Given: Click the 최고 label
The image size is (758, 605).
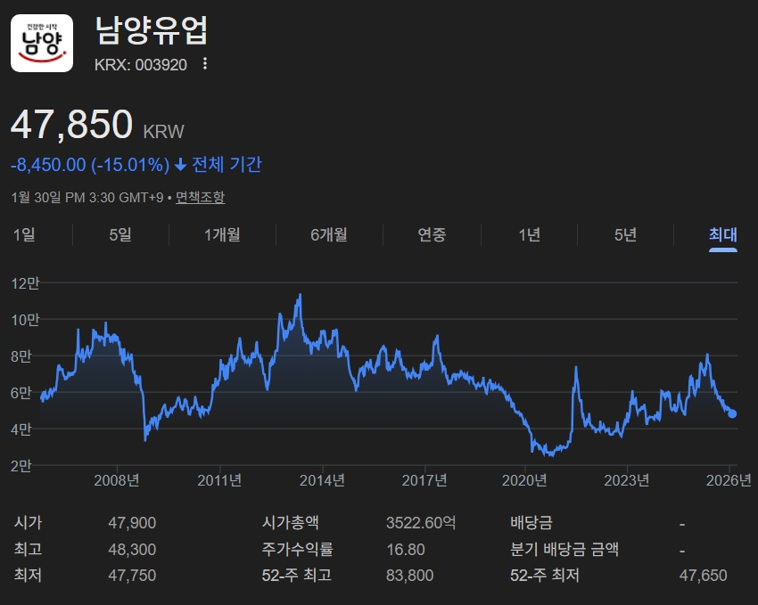Looking at the screenshot, I should coord(28,549).
